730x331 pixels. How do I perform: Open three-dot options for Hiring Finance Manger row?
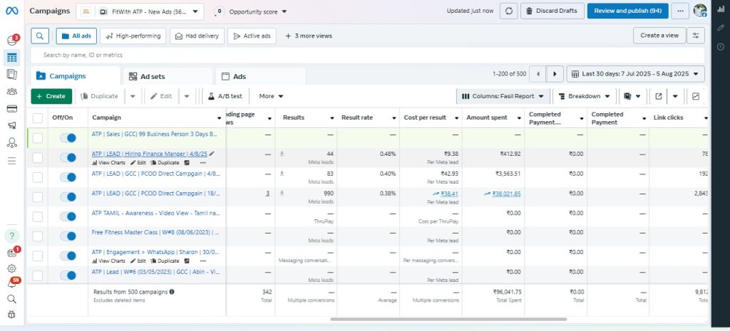[203, 163]
